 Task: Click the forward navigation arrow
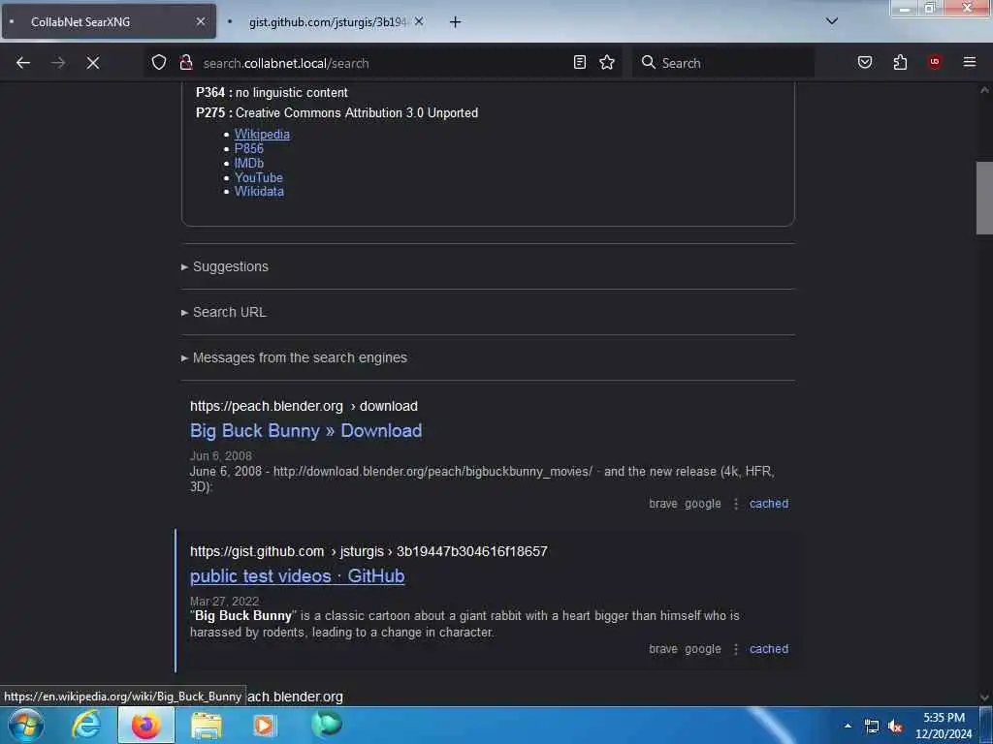(x=58, y=63)
